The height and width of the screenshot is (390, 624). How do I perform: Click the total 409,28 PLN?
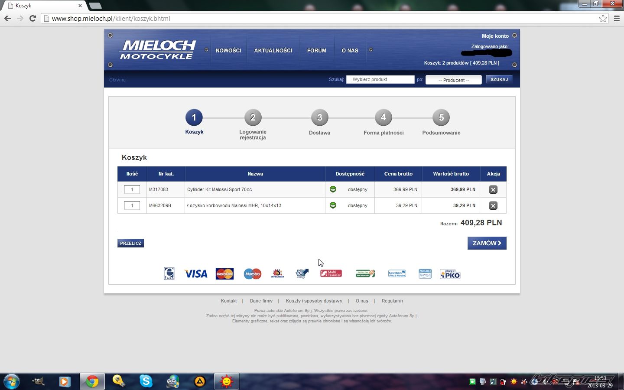(481, 223)
